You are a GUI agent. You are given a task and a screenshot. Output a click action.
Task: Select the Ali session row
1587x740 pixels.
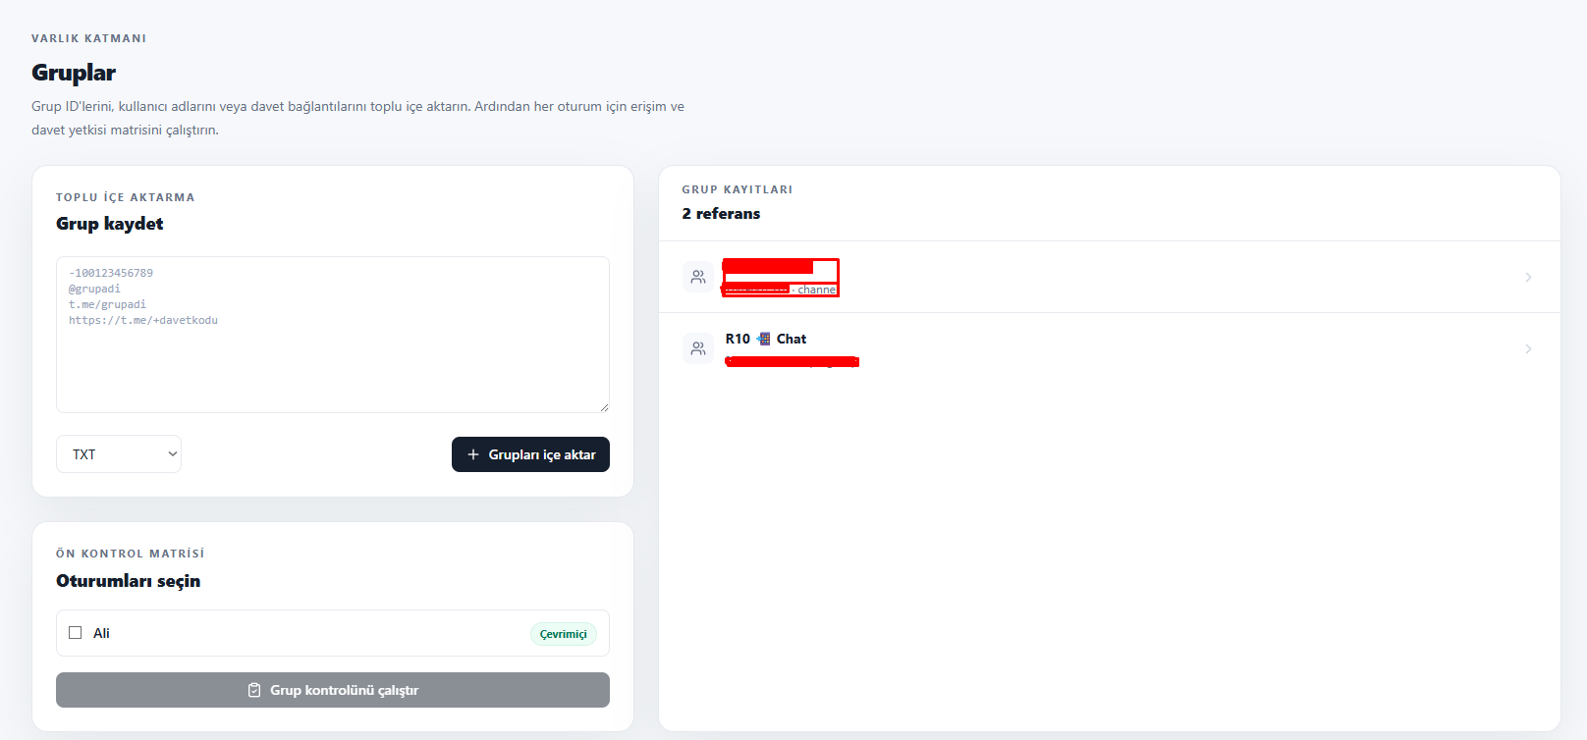pyautogui.click(x=333, y=633)
